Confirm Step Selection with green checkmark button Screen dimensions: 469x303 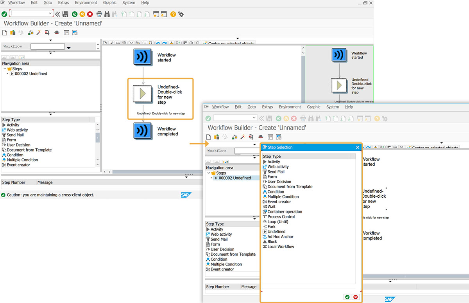point(347,297)
